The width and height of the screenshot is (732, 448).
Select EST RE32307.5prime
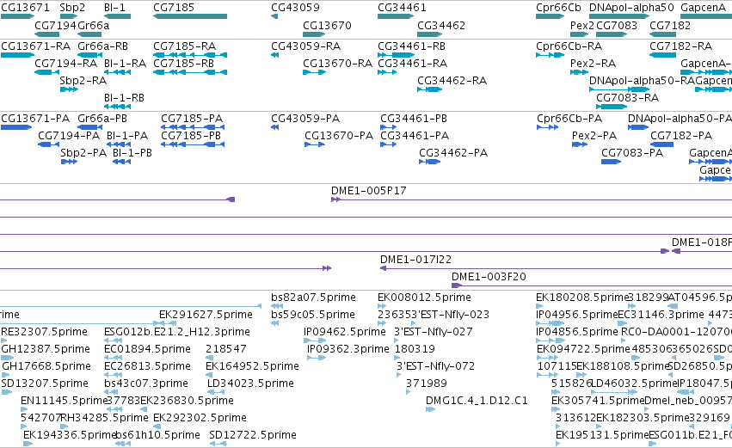pos(45,332)
